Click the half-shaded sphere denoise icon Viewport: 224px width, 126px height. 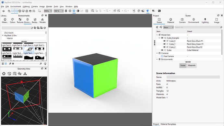[x=78, y=11]
